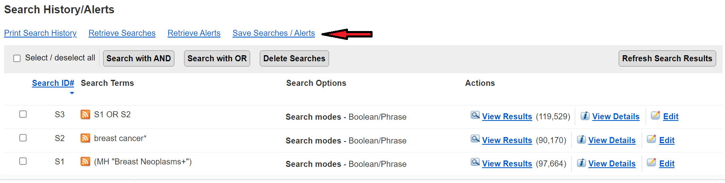Open Save Searches / Alerts

pyautogui.click(x=273, y=33)
